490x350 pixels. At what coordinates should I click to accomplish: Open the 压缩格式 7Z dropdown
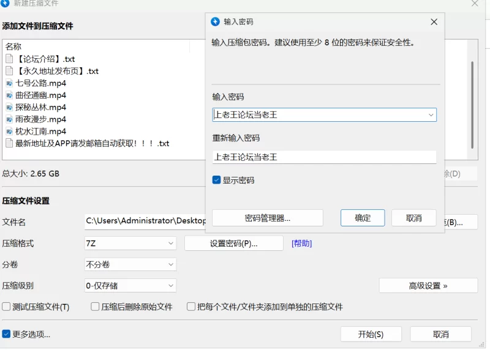pos(130,244)
